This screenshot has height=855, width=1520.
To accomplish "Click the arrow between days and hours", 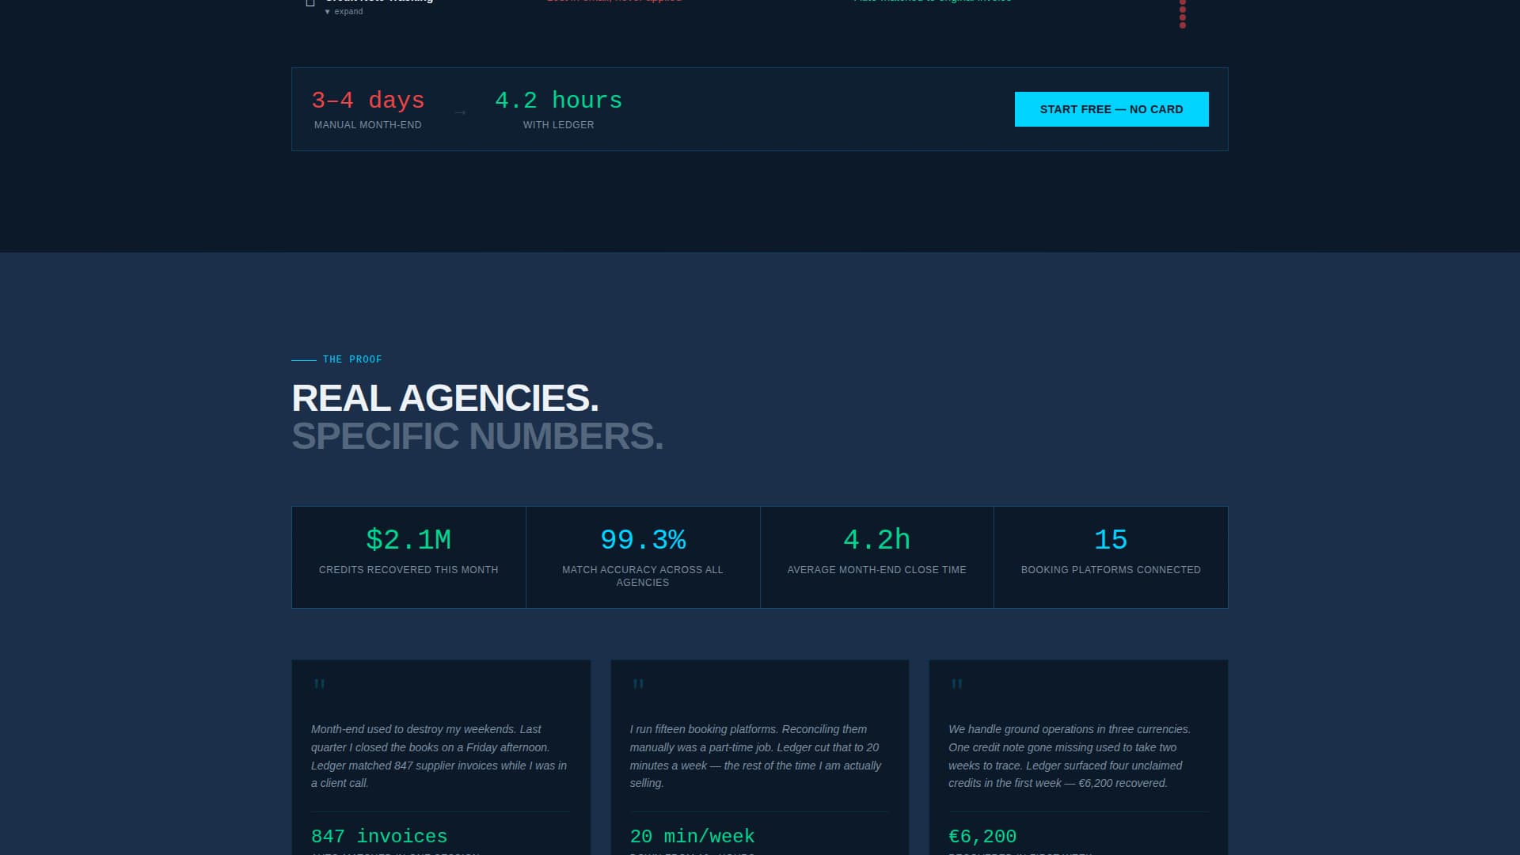I will pos(460,112).
